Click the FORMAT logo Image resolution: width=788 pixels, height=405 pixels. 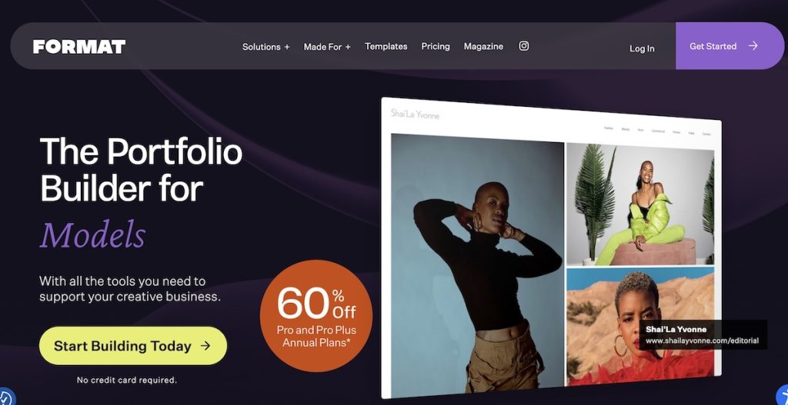[x=79, y=47]
